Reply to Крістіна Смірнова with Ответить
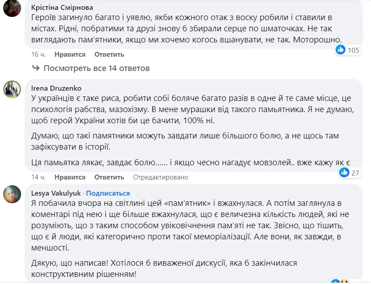This screenshot has height=284, width=371. (x=109, y=54)
